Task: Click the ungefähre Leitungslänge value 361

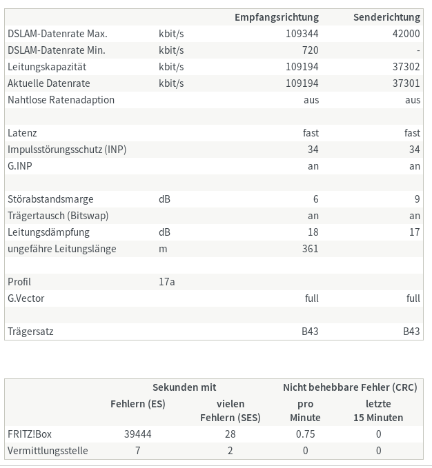Action: 310,249
